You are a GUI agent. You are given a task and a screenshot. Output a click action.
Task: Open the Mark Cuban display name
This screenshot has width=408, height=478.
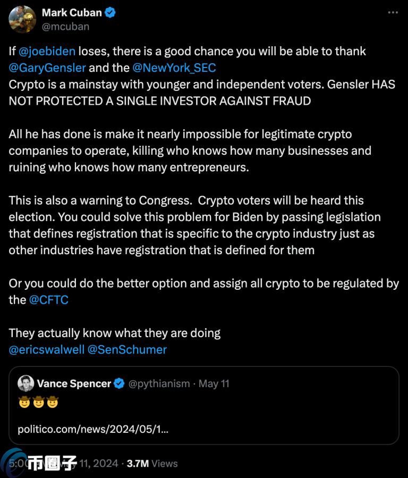pyautogui.click(x=72, y=13)
